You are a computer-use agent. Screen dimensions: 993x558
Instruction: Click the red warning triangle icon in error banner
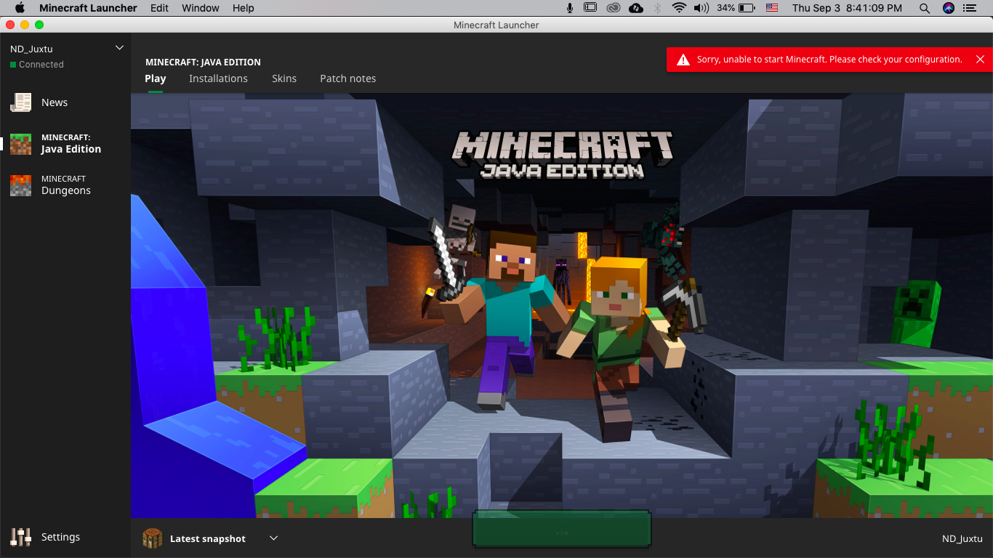[683, 60]
